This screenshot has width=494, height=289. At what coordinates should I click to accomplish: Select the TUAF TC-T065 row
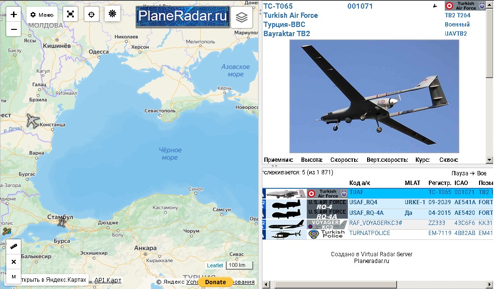coord(377,193)
